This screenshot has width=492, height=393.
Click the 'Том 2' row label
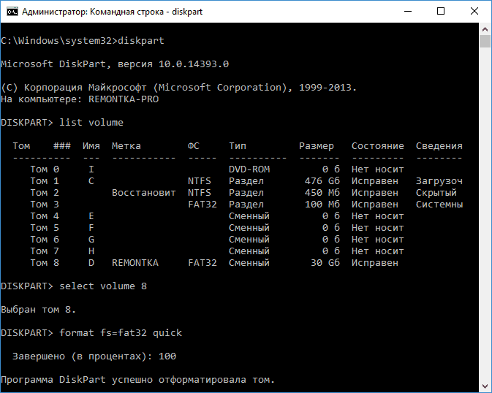(x=45, y=193)
